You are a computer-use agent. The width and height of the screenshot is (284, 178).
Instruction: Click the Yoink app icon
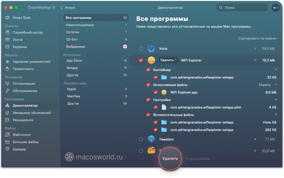pos(151,48)
